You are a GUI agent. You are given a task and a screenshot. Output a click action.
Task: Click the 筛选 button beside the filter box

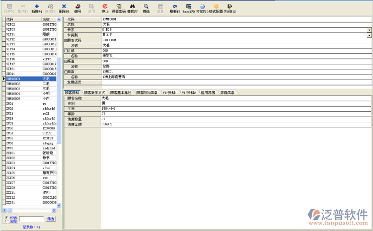point(50,219)
